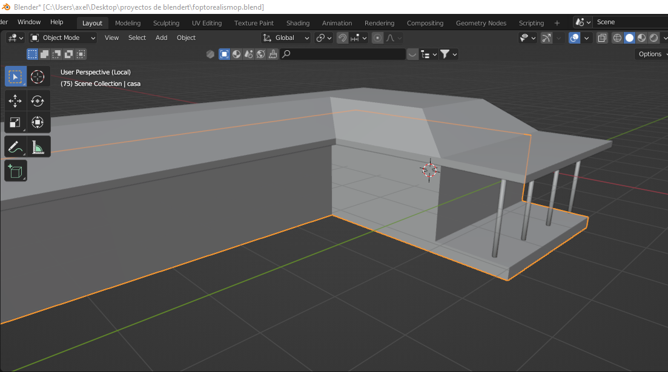Viewport: 668px width, 372px height.
Task: Open the pivot point dropdown
Action: [x=323, y=38]
